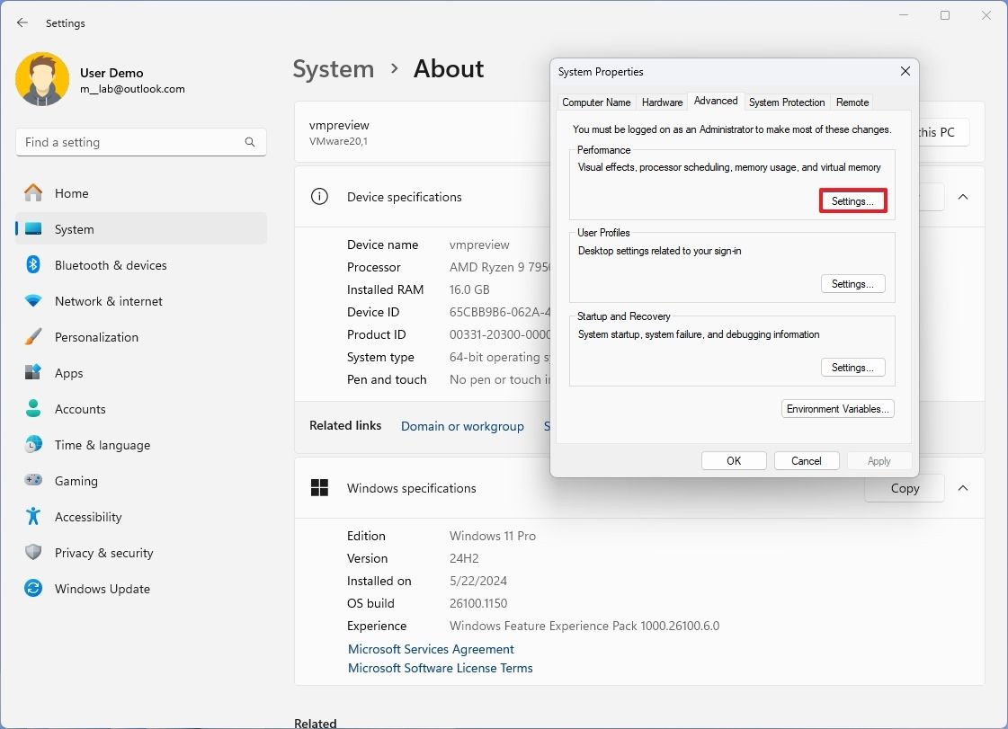The height and width of the screenshot is (729, 1008).
Task: Collapse the Device specifications section
Action: coord(963,197)
